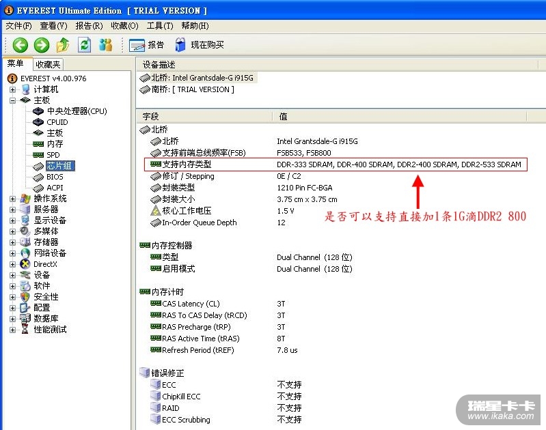Click the 计算机 computer icon
The height and width of the screenshot is (430, 546).
click(x=25, y=90)
